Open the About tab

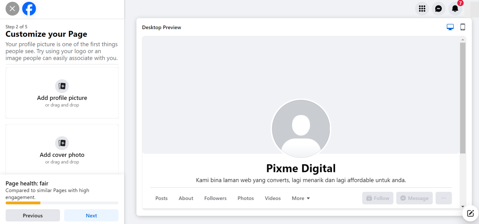coord(186,198)
